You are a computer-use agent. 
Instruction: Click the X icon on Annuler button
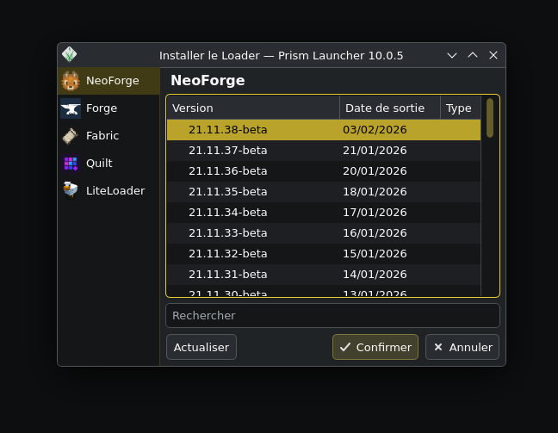click(438, 347)
